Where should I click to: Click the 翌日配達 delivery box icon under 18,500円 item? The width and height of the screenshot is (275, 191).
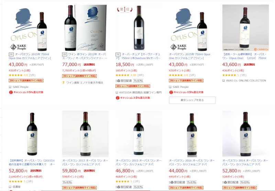pos(118,81)
